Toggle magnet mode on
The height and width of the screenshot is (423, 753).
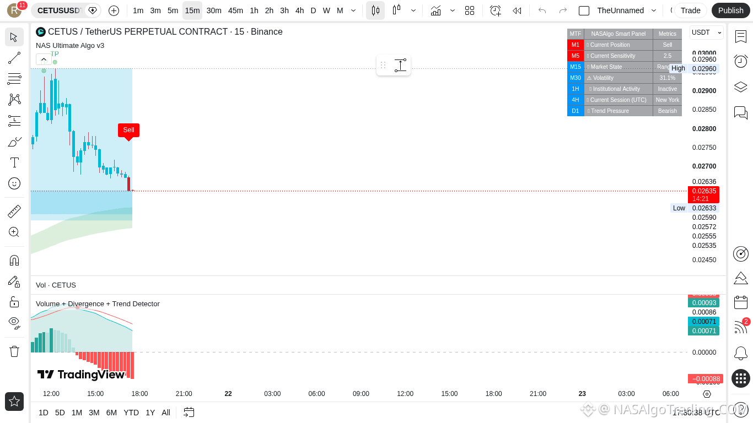point(14,260)
